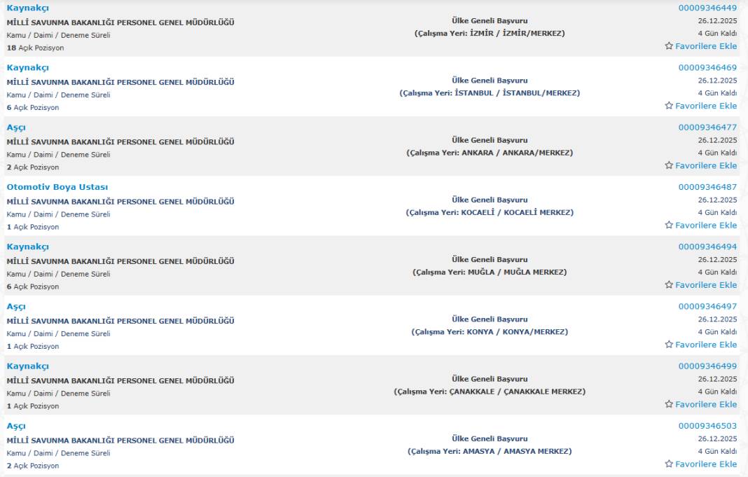The height and width of the screenshot is (477, 748).
Task: Click the favorite star for the Konya Aşçı listing
Action: (x=669, y=345)
